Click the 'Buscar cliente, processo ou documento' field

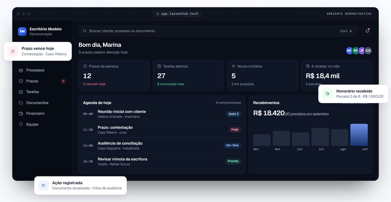(x=218, y=31)
